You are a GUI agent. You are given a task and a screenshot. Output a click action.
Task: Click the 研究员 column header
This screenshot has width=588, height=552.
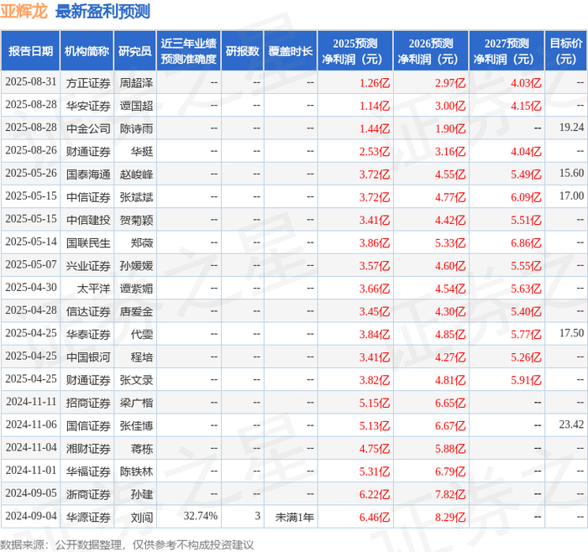point(135,51)
